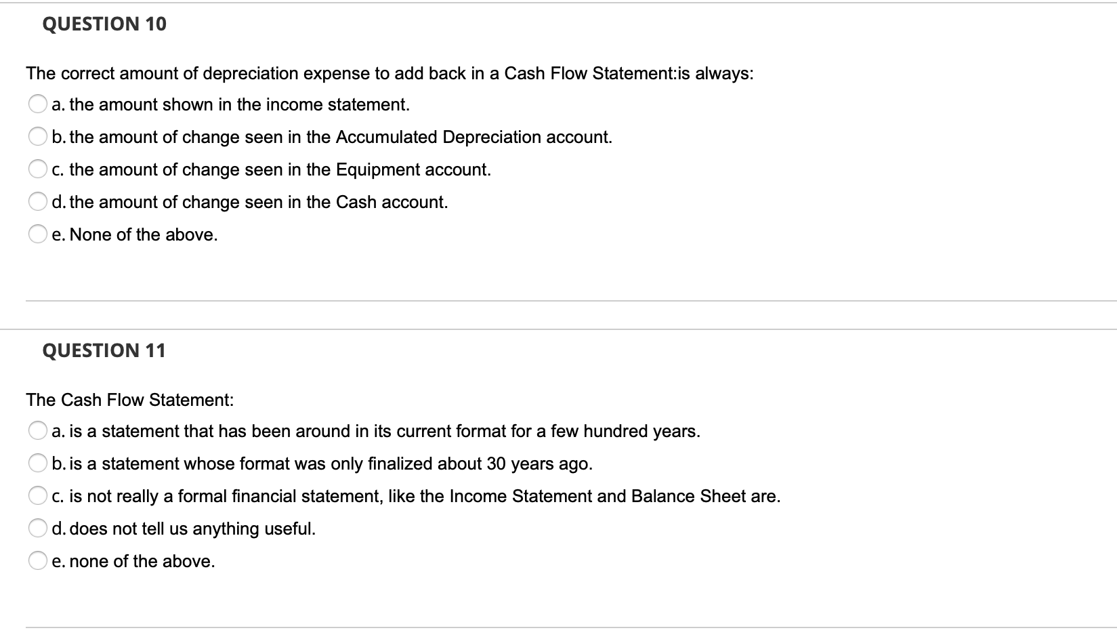Image resolution: width=1117 pixels, height=639 pixels.
Task: Click the QUESTION 10 heading
Action: click(x=104, y=23)
